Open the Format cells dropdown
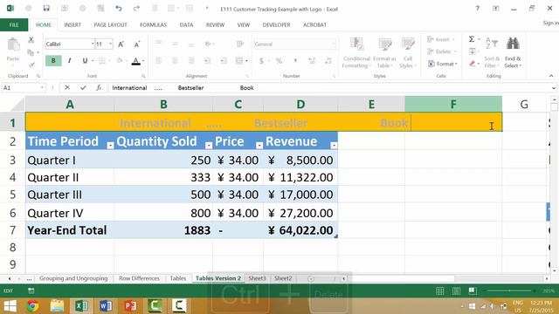 point(443,64)
